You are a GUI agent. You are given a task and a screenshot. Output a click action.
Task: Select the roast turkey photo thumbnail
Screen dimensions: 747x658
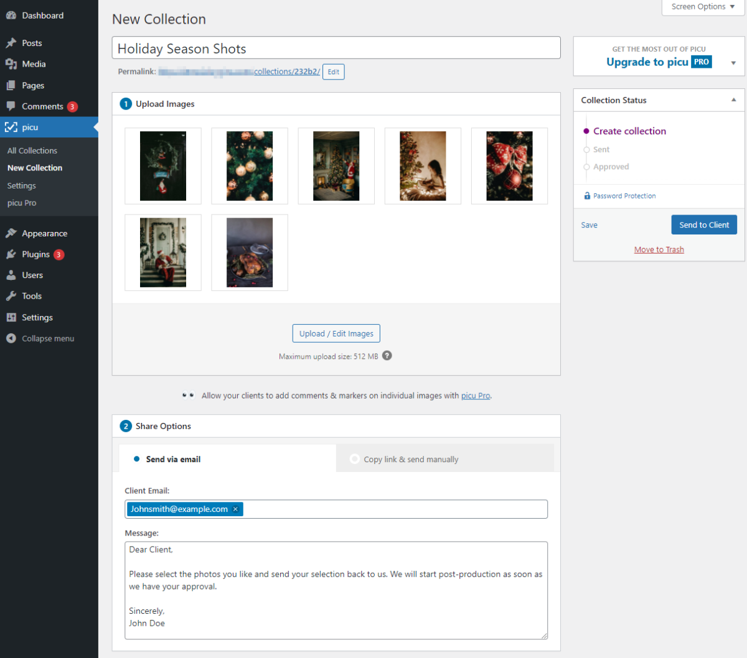(x=250, y=253)
